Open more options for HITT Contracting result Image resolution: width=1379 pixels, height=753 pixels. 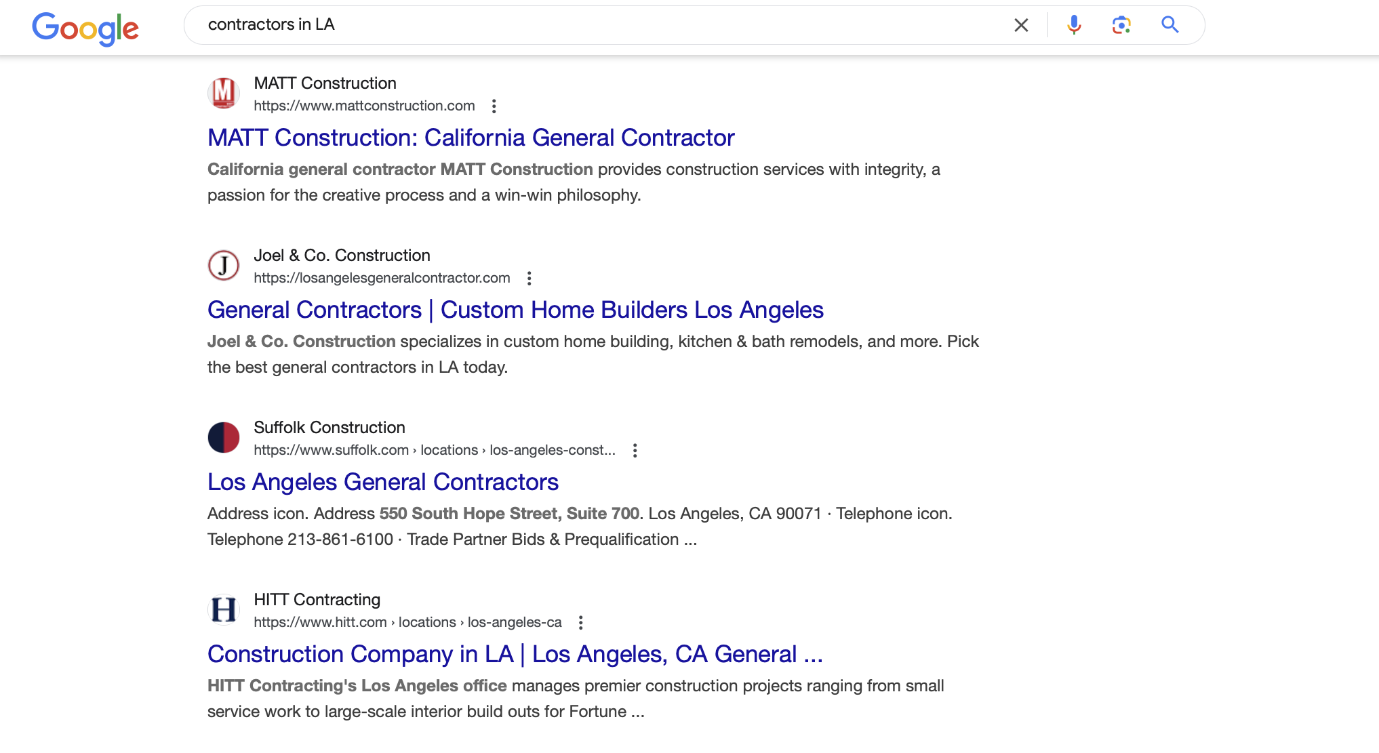[581, 623]
